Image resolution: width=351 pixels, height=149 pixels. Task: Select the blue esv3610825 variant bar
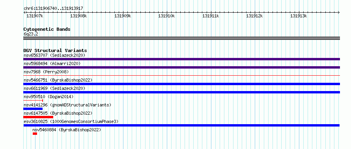[181, 125]
